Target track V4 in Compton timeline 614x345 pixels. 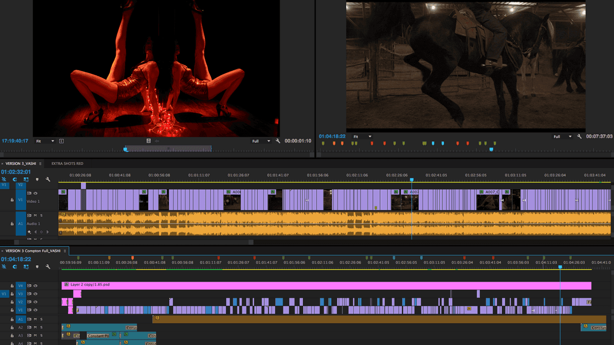pos(20,285)
